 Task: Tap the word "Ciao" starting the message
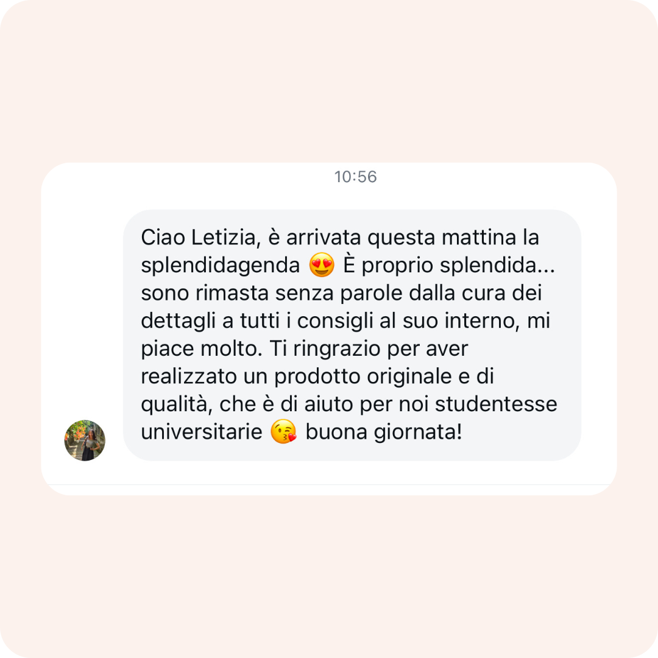pyautogui.click(x=163, y=238)
